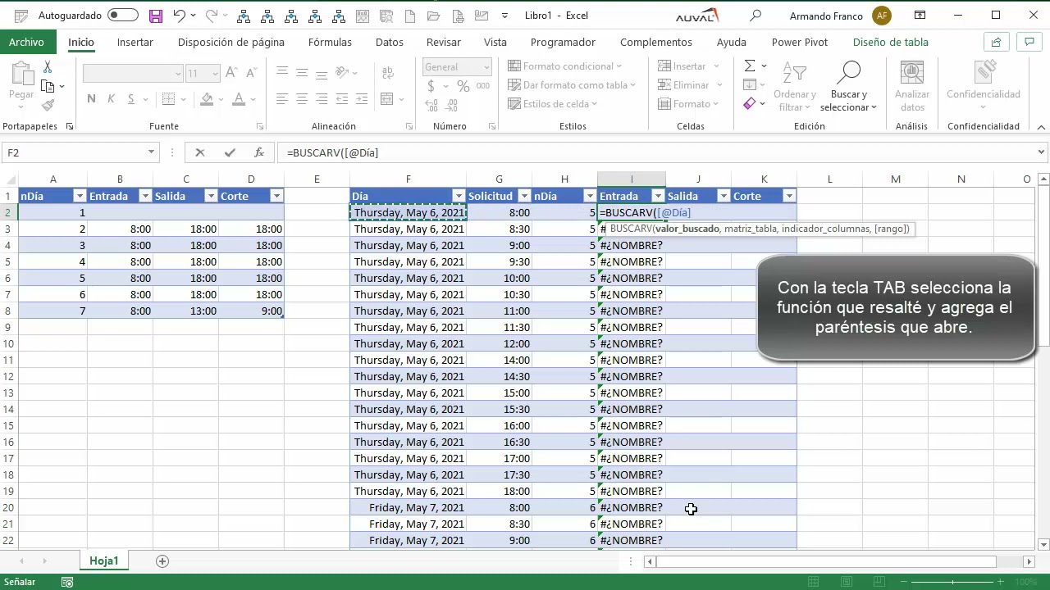The image size is (1050, 590).
Task: Click the formula bar input
Action: (x=656, y=152)
